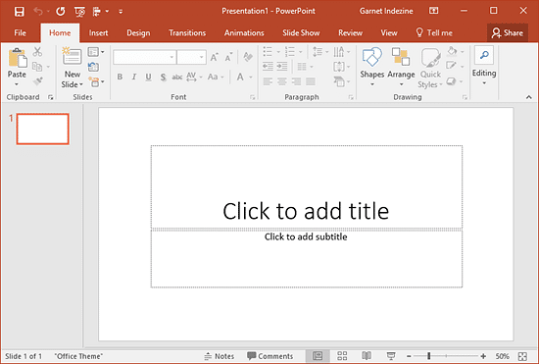
Task: Open Quick Styles gallery
Action: click(x=430, y=67)
